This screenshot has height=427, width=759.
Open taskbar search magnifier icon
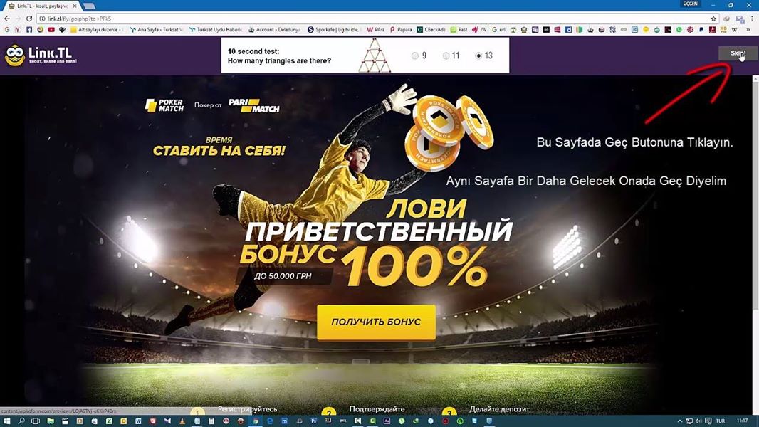pos(21,421)
